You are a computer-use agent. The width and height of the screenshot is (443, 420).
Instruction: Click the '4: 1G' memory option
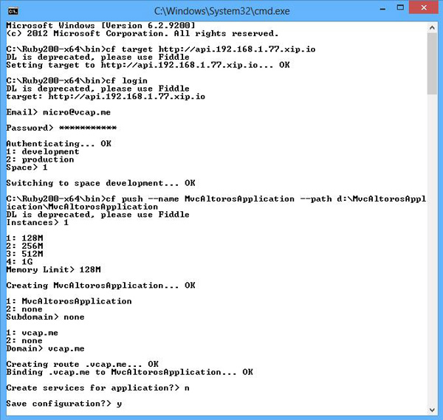pyautogui.click(x=19, y=261)
